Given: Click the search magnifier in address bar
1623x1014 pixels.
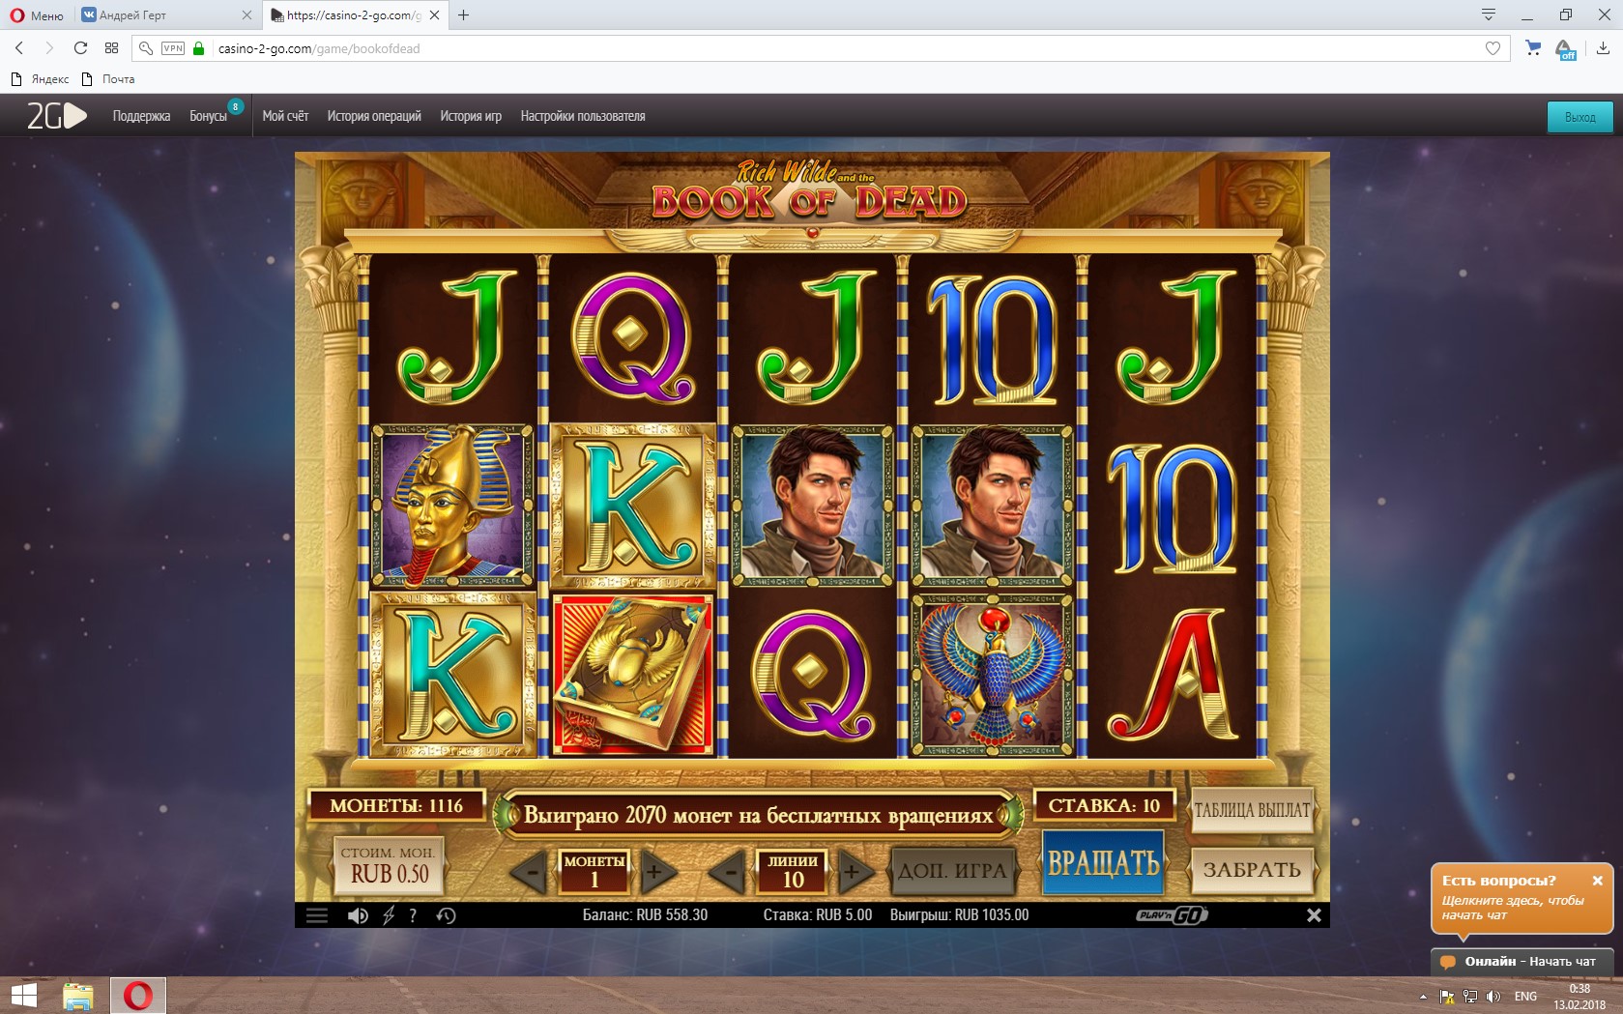Looking at the screenshot, I should pos(146,48).
